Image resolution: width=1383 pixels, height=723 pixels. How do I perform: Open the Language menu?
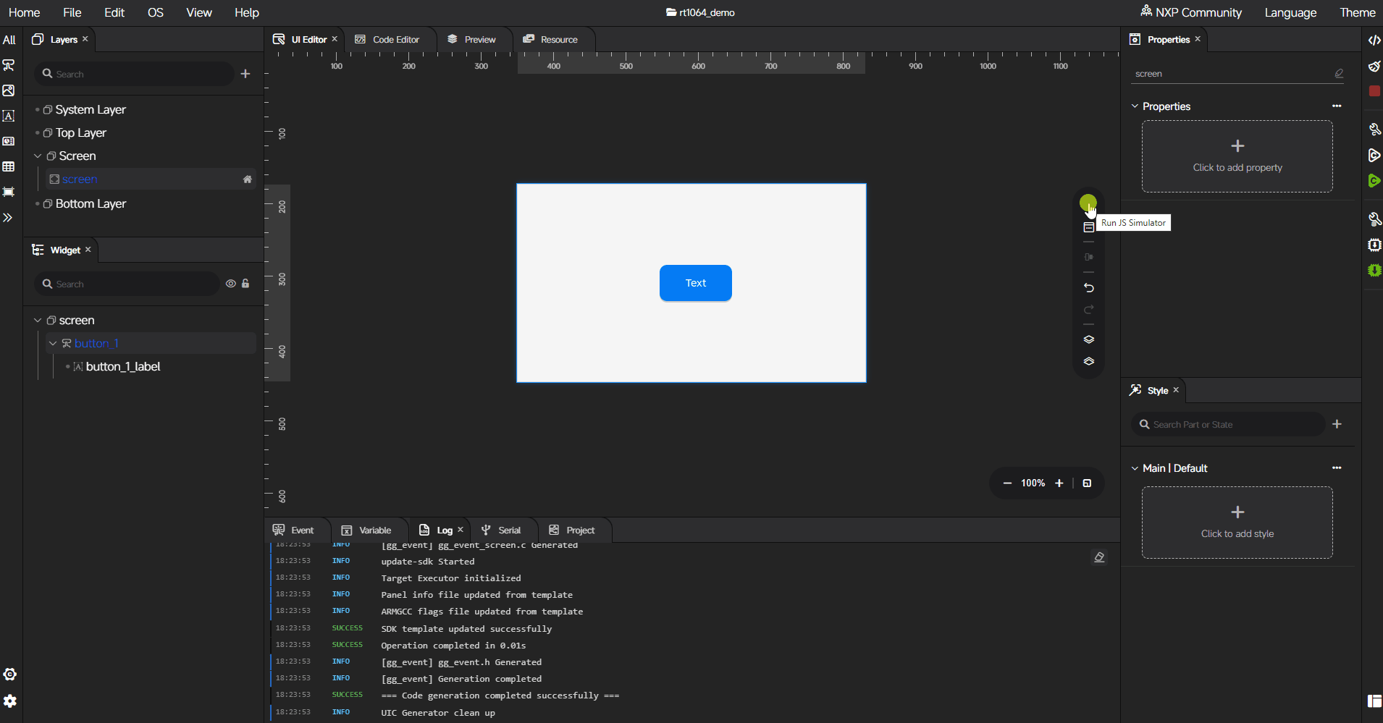[x=1290, y=12]
